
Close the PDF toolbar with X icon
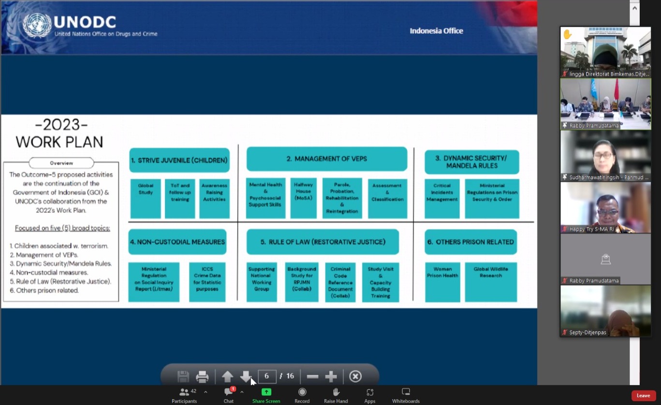[x=355, y=376]
